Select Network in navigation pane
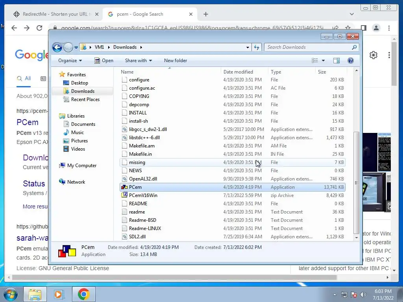This screenshot has height=302, width=403. point(76,182)
